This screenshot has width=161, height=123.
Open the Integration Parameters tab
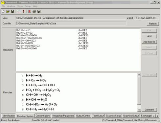pos(63,116)
